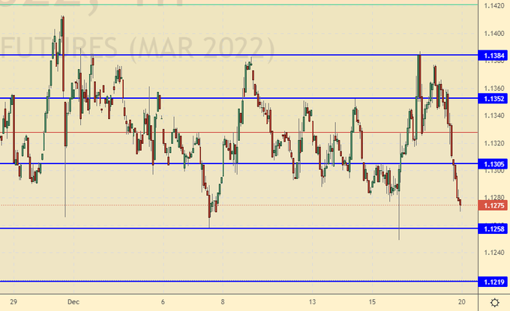Select the red 1.1275 current price label
The height and width of the screenshot is (311, 510).
click(x=493, y=205)
